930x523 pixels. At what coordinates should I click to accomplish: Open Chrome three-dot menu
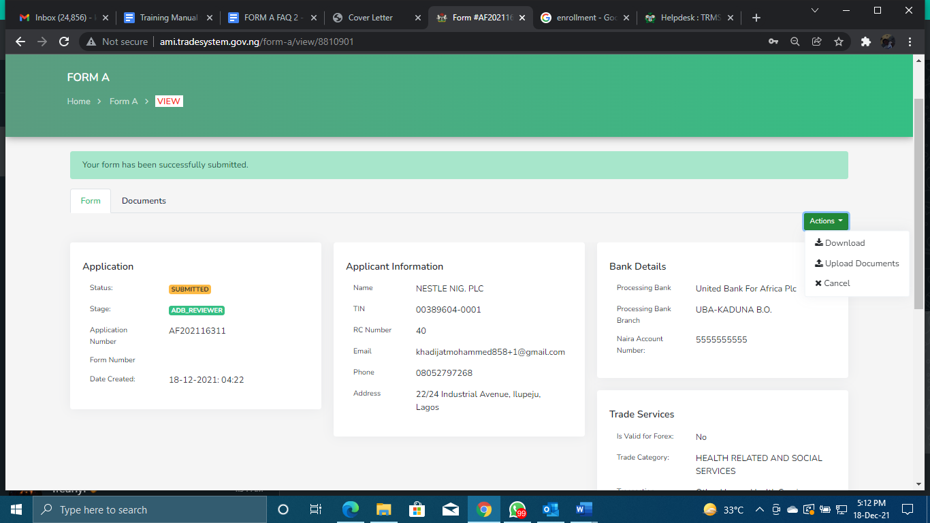pos(910,42)
